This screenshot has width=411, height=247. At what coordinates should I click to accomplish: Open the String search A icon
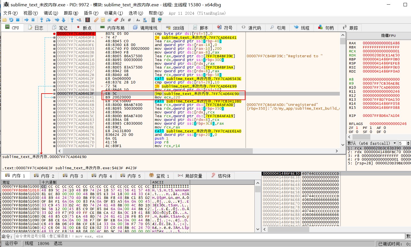138,20
